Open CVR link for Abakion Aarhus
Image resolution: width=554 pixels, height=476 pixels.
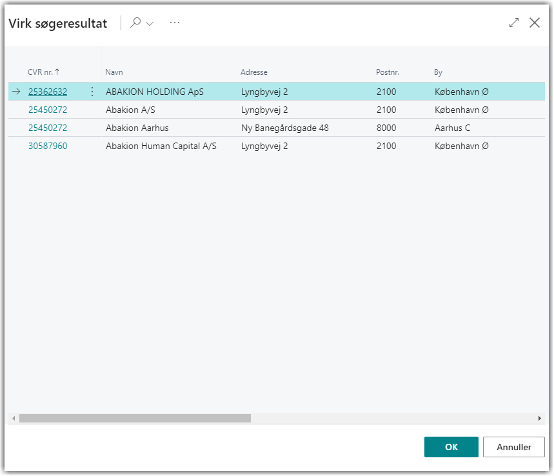(x=48, y=128)
